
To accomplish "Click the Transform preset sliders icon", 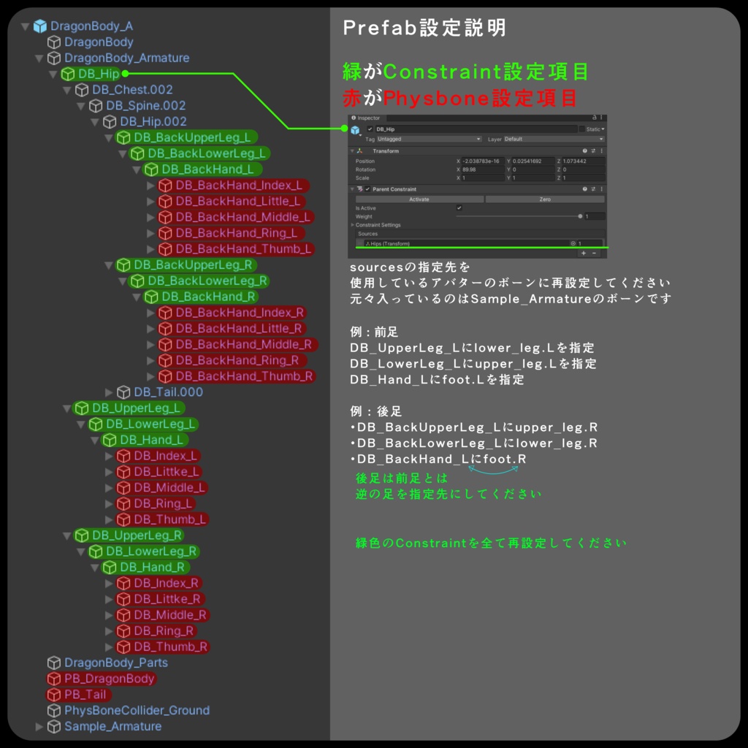I will click(x=593, y=150).
